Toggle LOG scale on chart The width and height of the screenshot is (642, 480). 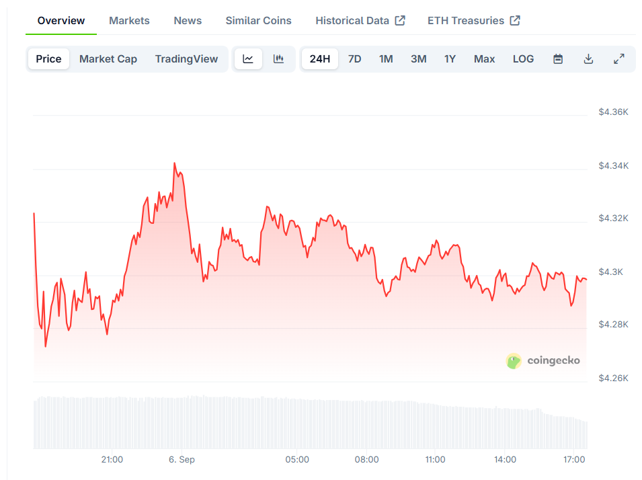[x=523, y=59]
